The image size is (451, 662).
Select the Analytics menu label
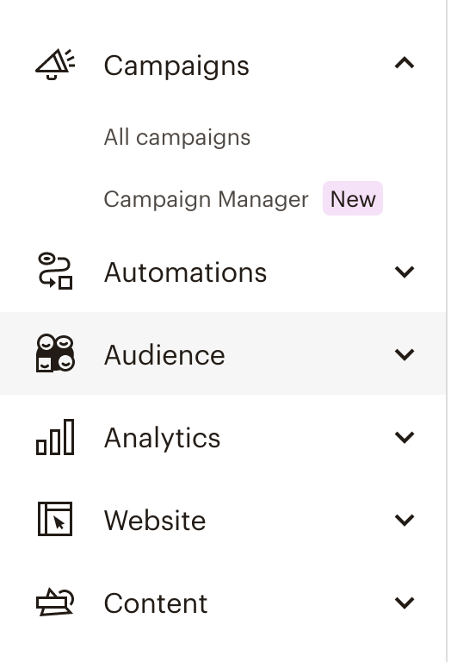[163, 438]
